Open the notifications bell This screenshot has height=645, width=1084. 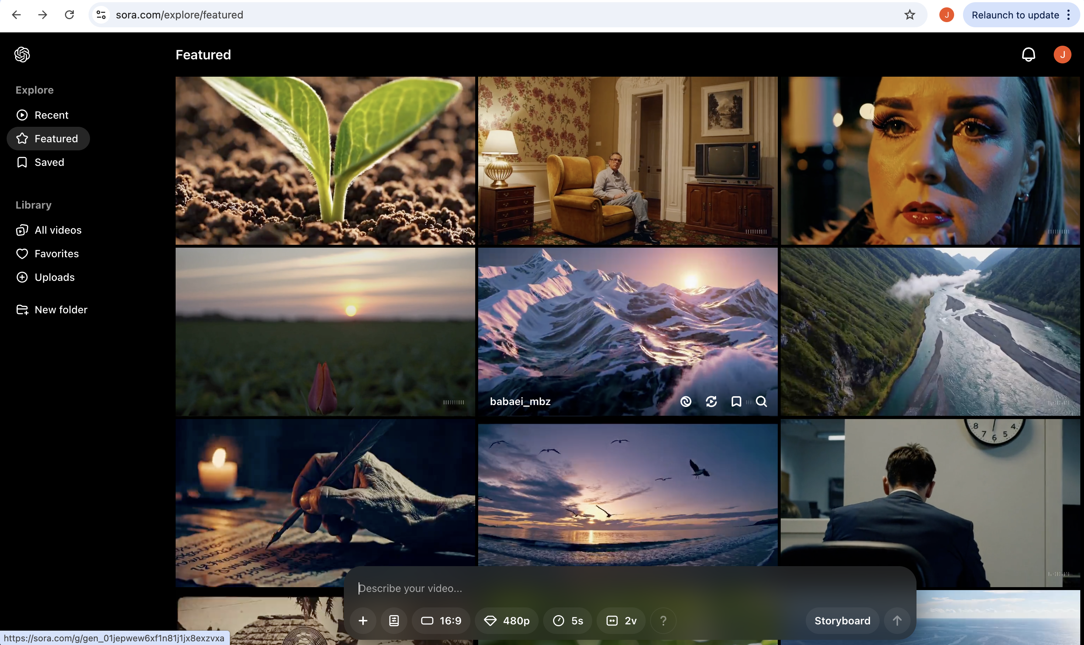click(1028, 55)
